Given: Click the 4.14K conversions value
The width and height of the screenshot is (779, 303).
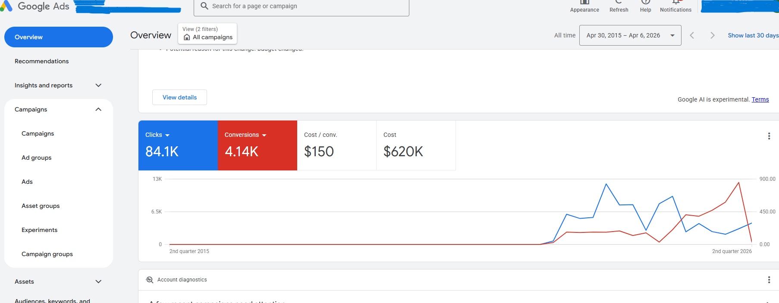Looking at the screenshot, I should 242,151.
